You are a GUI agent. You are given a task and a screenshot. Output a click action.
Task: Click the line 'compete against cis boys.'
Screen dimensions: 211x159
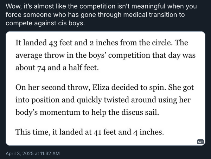45,23
